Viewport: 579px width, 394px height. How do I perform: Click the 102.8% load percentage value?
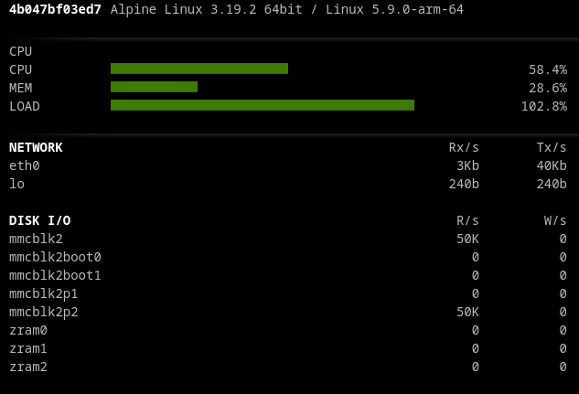[543, 106]
